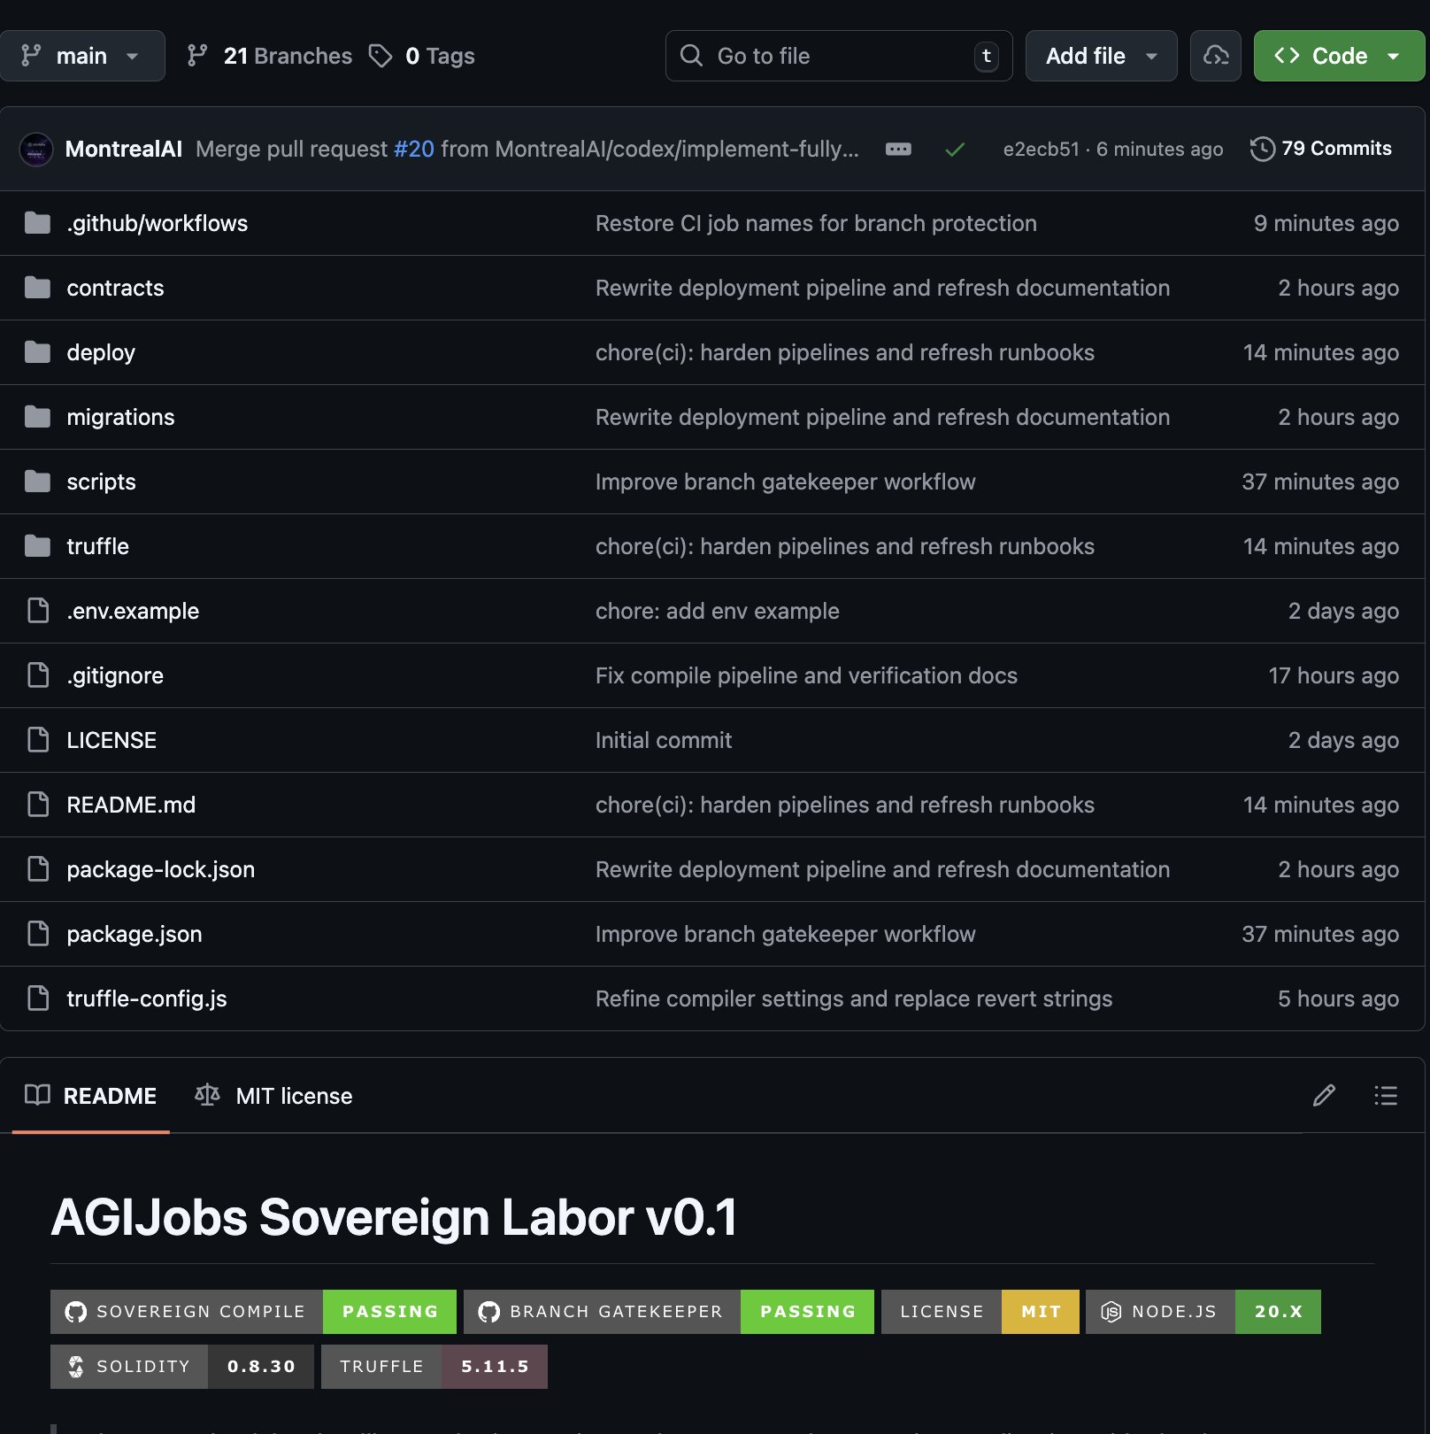Click the Branch Gatekeeper passing badge
Image resolution: width=1430 pixels, height=1434 pixels.
click(x=669, y=1312)
